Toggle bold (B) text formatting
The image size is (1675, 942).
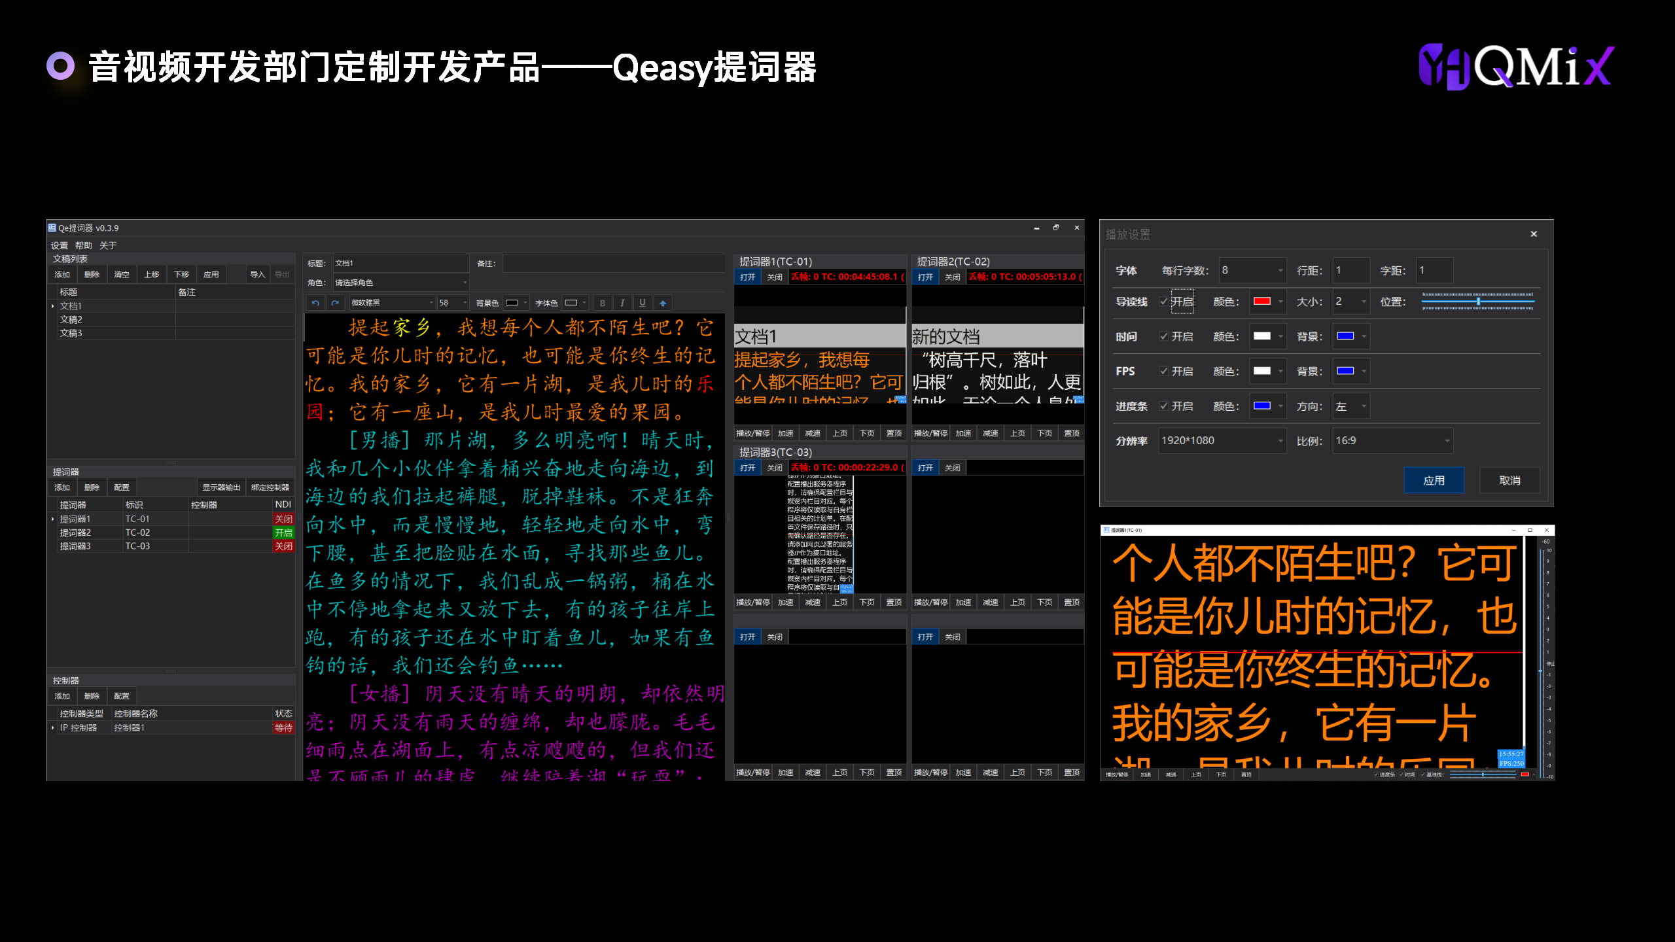[603, 303]
